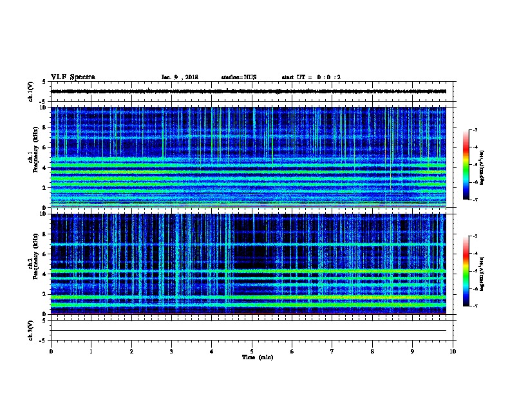
Task: Click the "-7" label on ch.2 color bar
Action: 475,306
